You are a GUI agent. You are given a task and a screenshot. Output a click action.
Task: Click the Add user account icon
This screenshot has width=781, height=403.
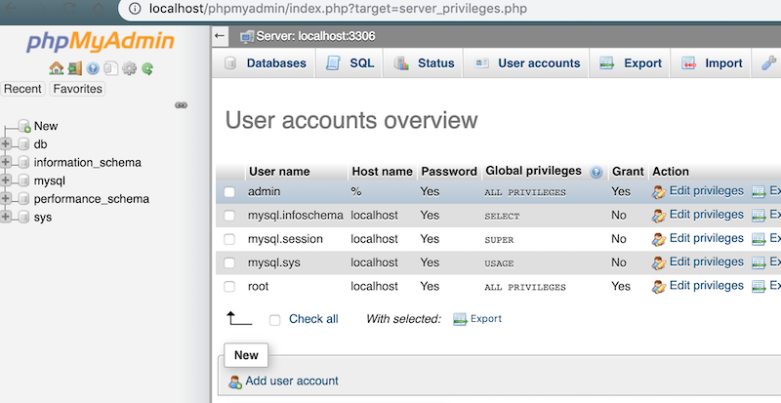234,383
